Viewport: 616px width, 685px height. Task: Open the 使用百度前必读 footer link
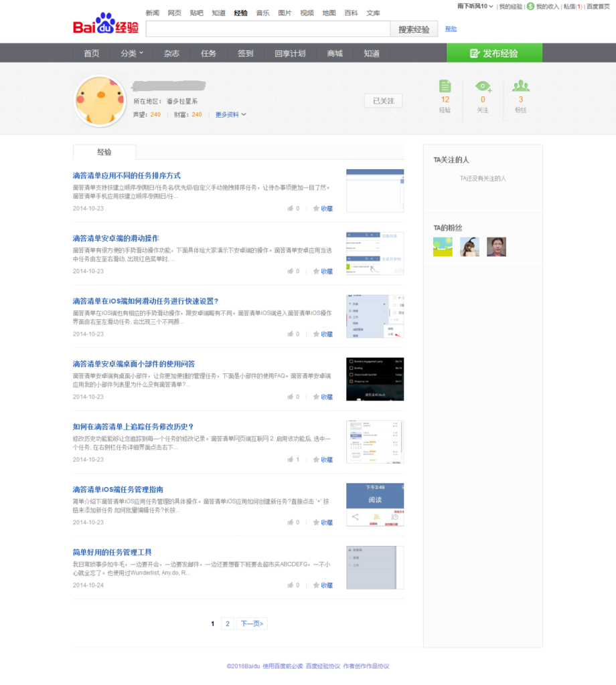pyautogui.click(x=283, y=666)
